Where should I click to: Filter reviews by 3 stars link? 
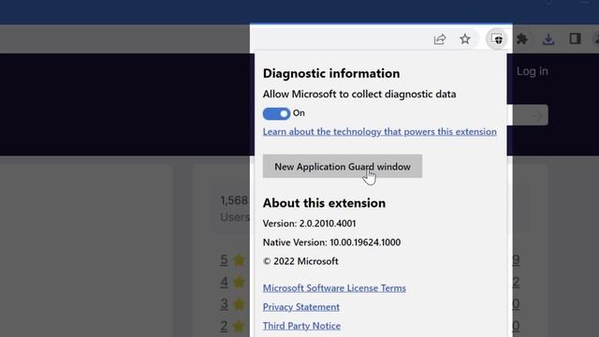(x=224, y=303)
